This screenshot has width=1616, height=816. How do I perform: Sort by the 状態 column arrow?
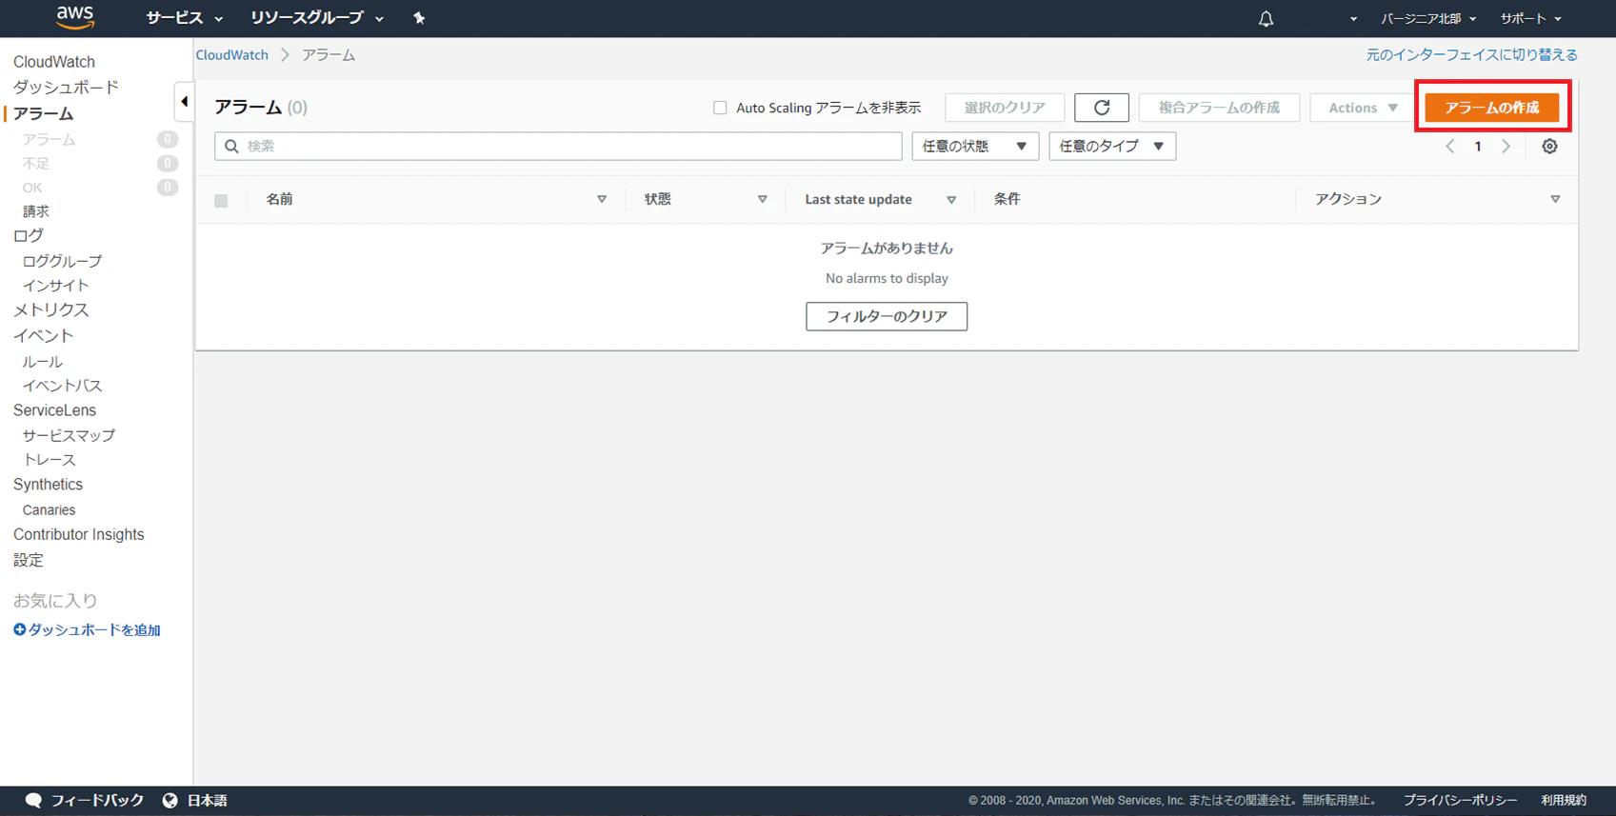[762, 199]
